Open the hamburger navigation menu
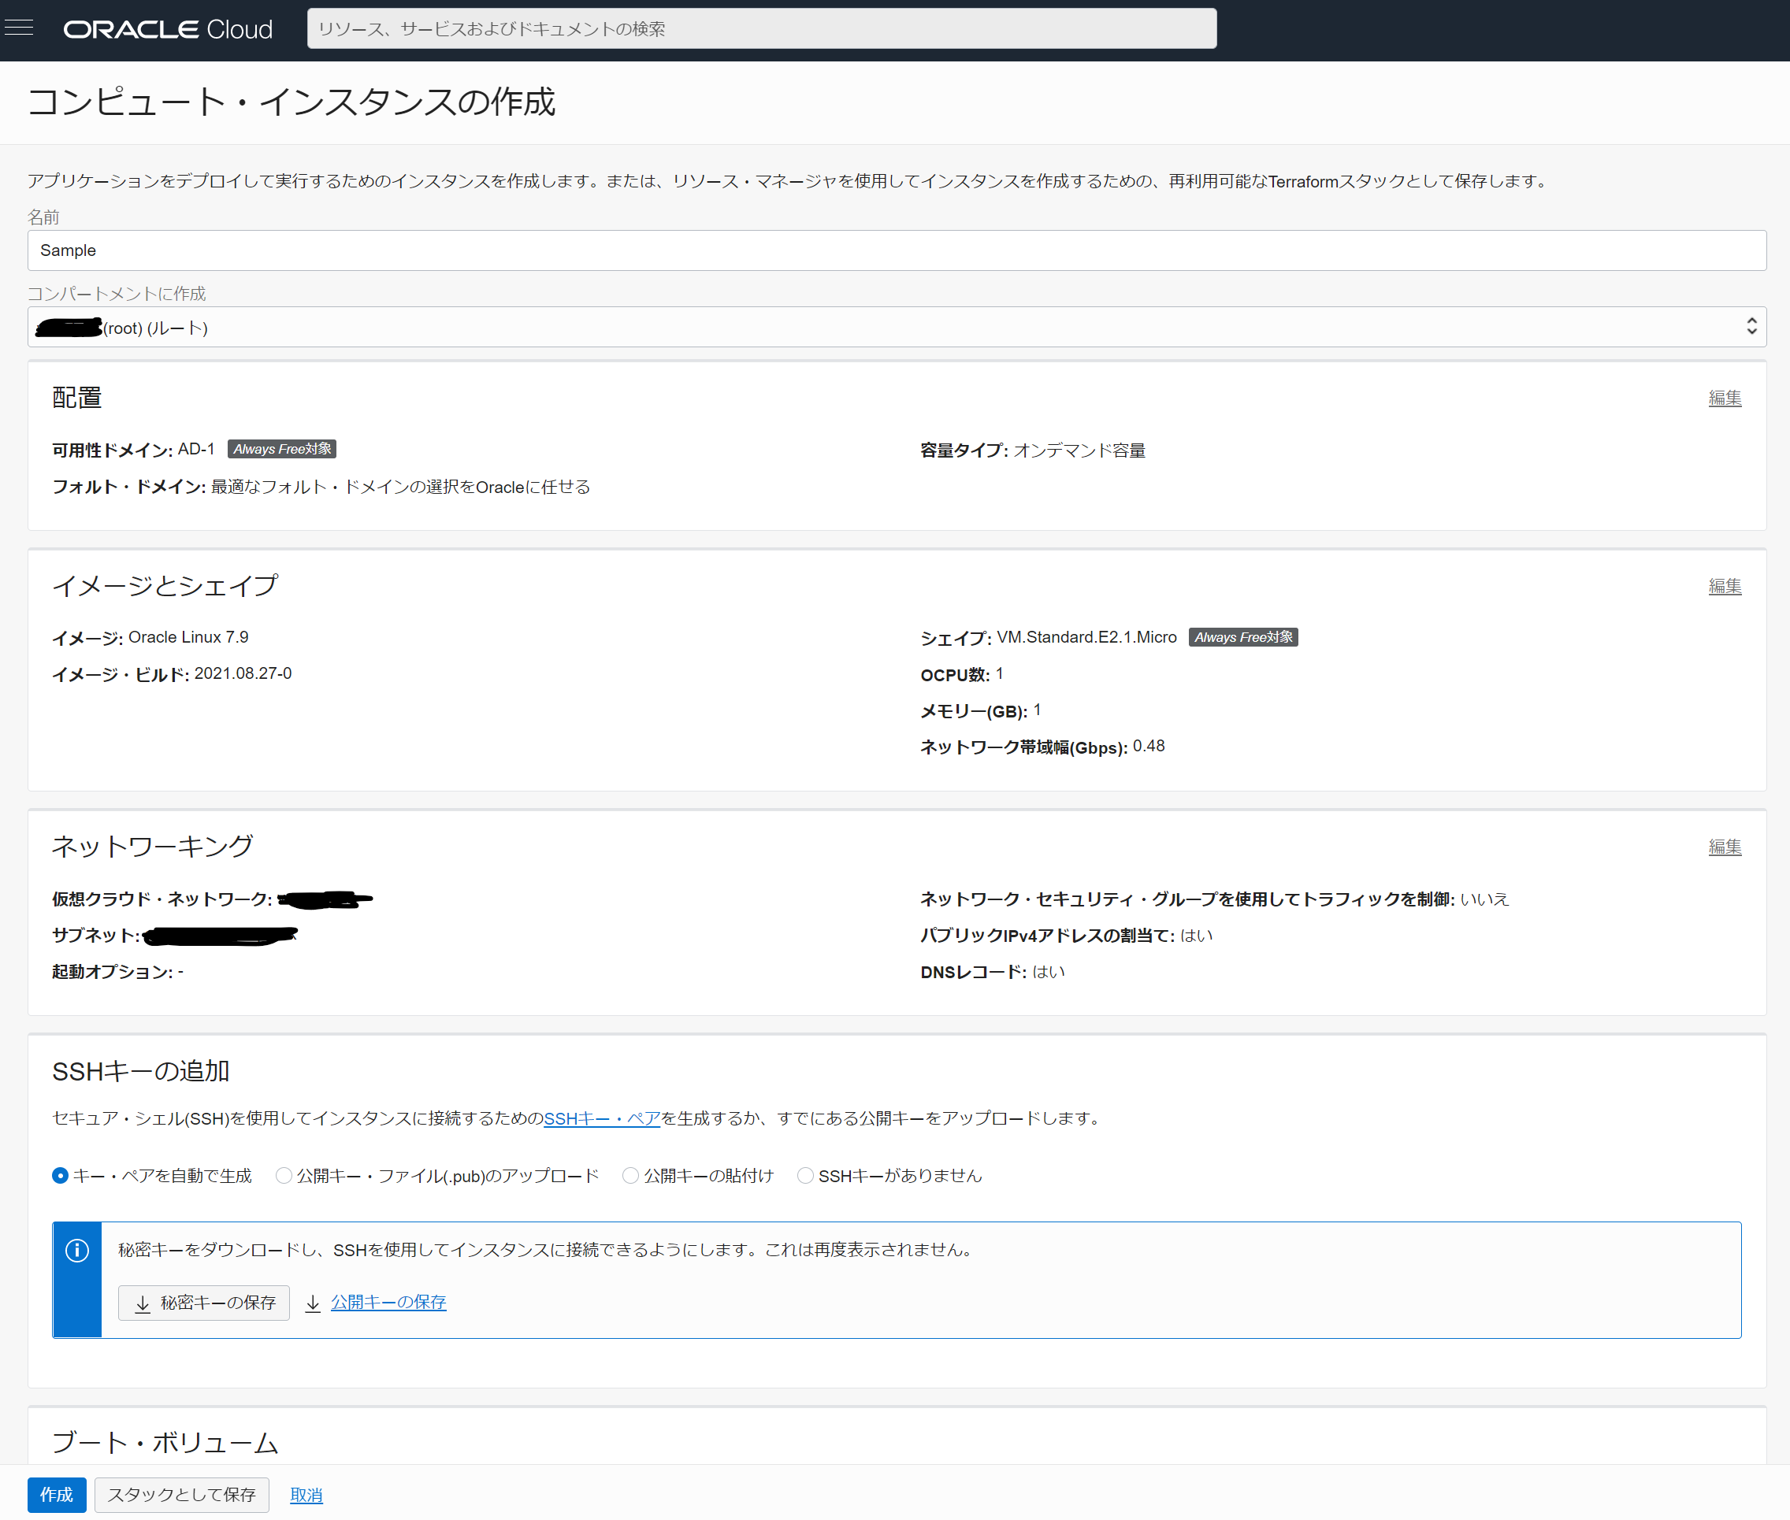The height and width of the screenshot is (1520, 1790). [19, 28]
